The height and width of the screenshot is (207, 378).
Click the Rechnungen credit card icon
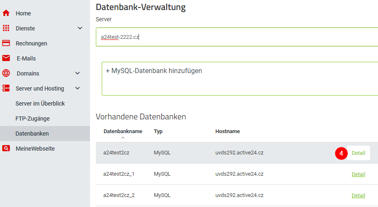(6, 43)
